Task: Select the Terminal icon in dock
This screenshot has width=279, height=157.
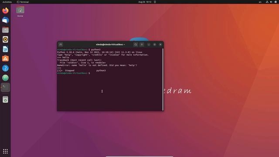Action: pyautogui.click(x=5, y=87)
